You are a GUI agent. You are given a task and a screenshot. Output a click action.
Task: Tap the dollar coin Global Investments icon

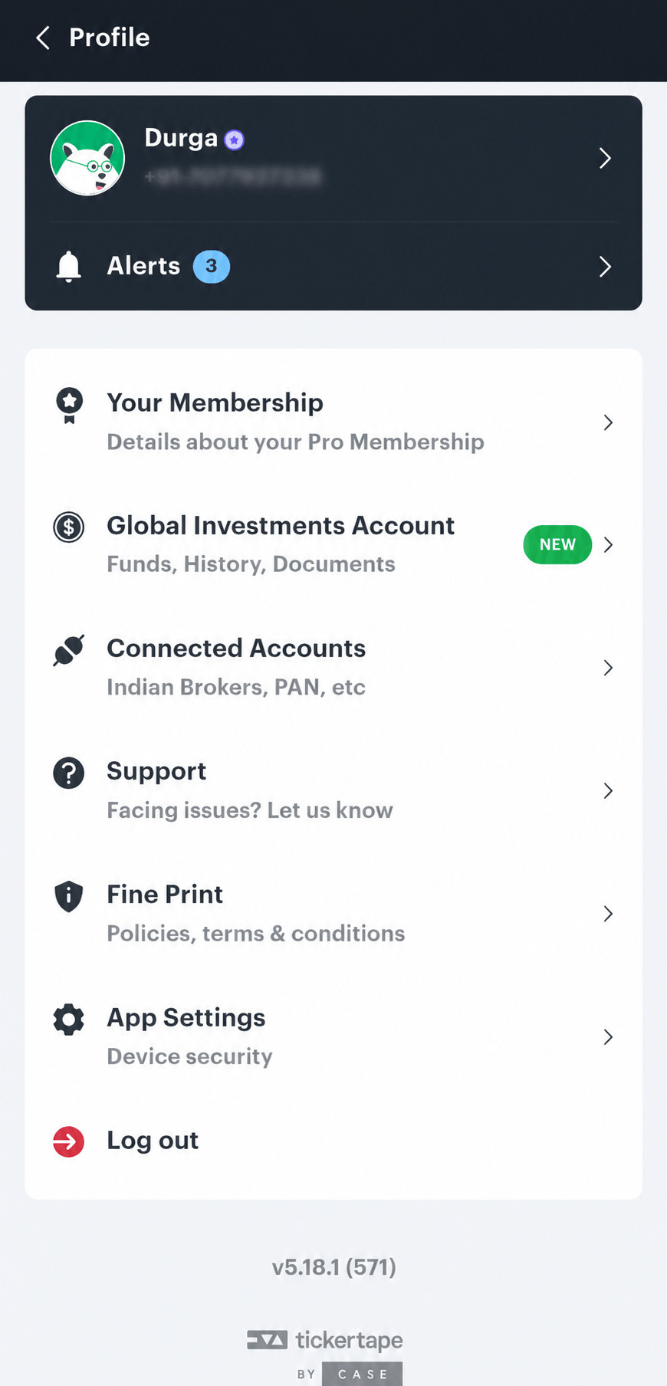pyautogui.click(x=69, y=527)
